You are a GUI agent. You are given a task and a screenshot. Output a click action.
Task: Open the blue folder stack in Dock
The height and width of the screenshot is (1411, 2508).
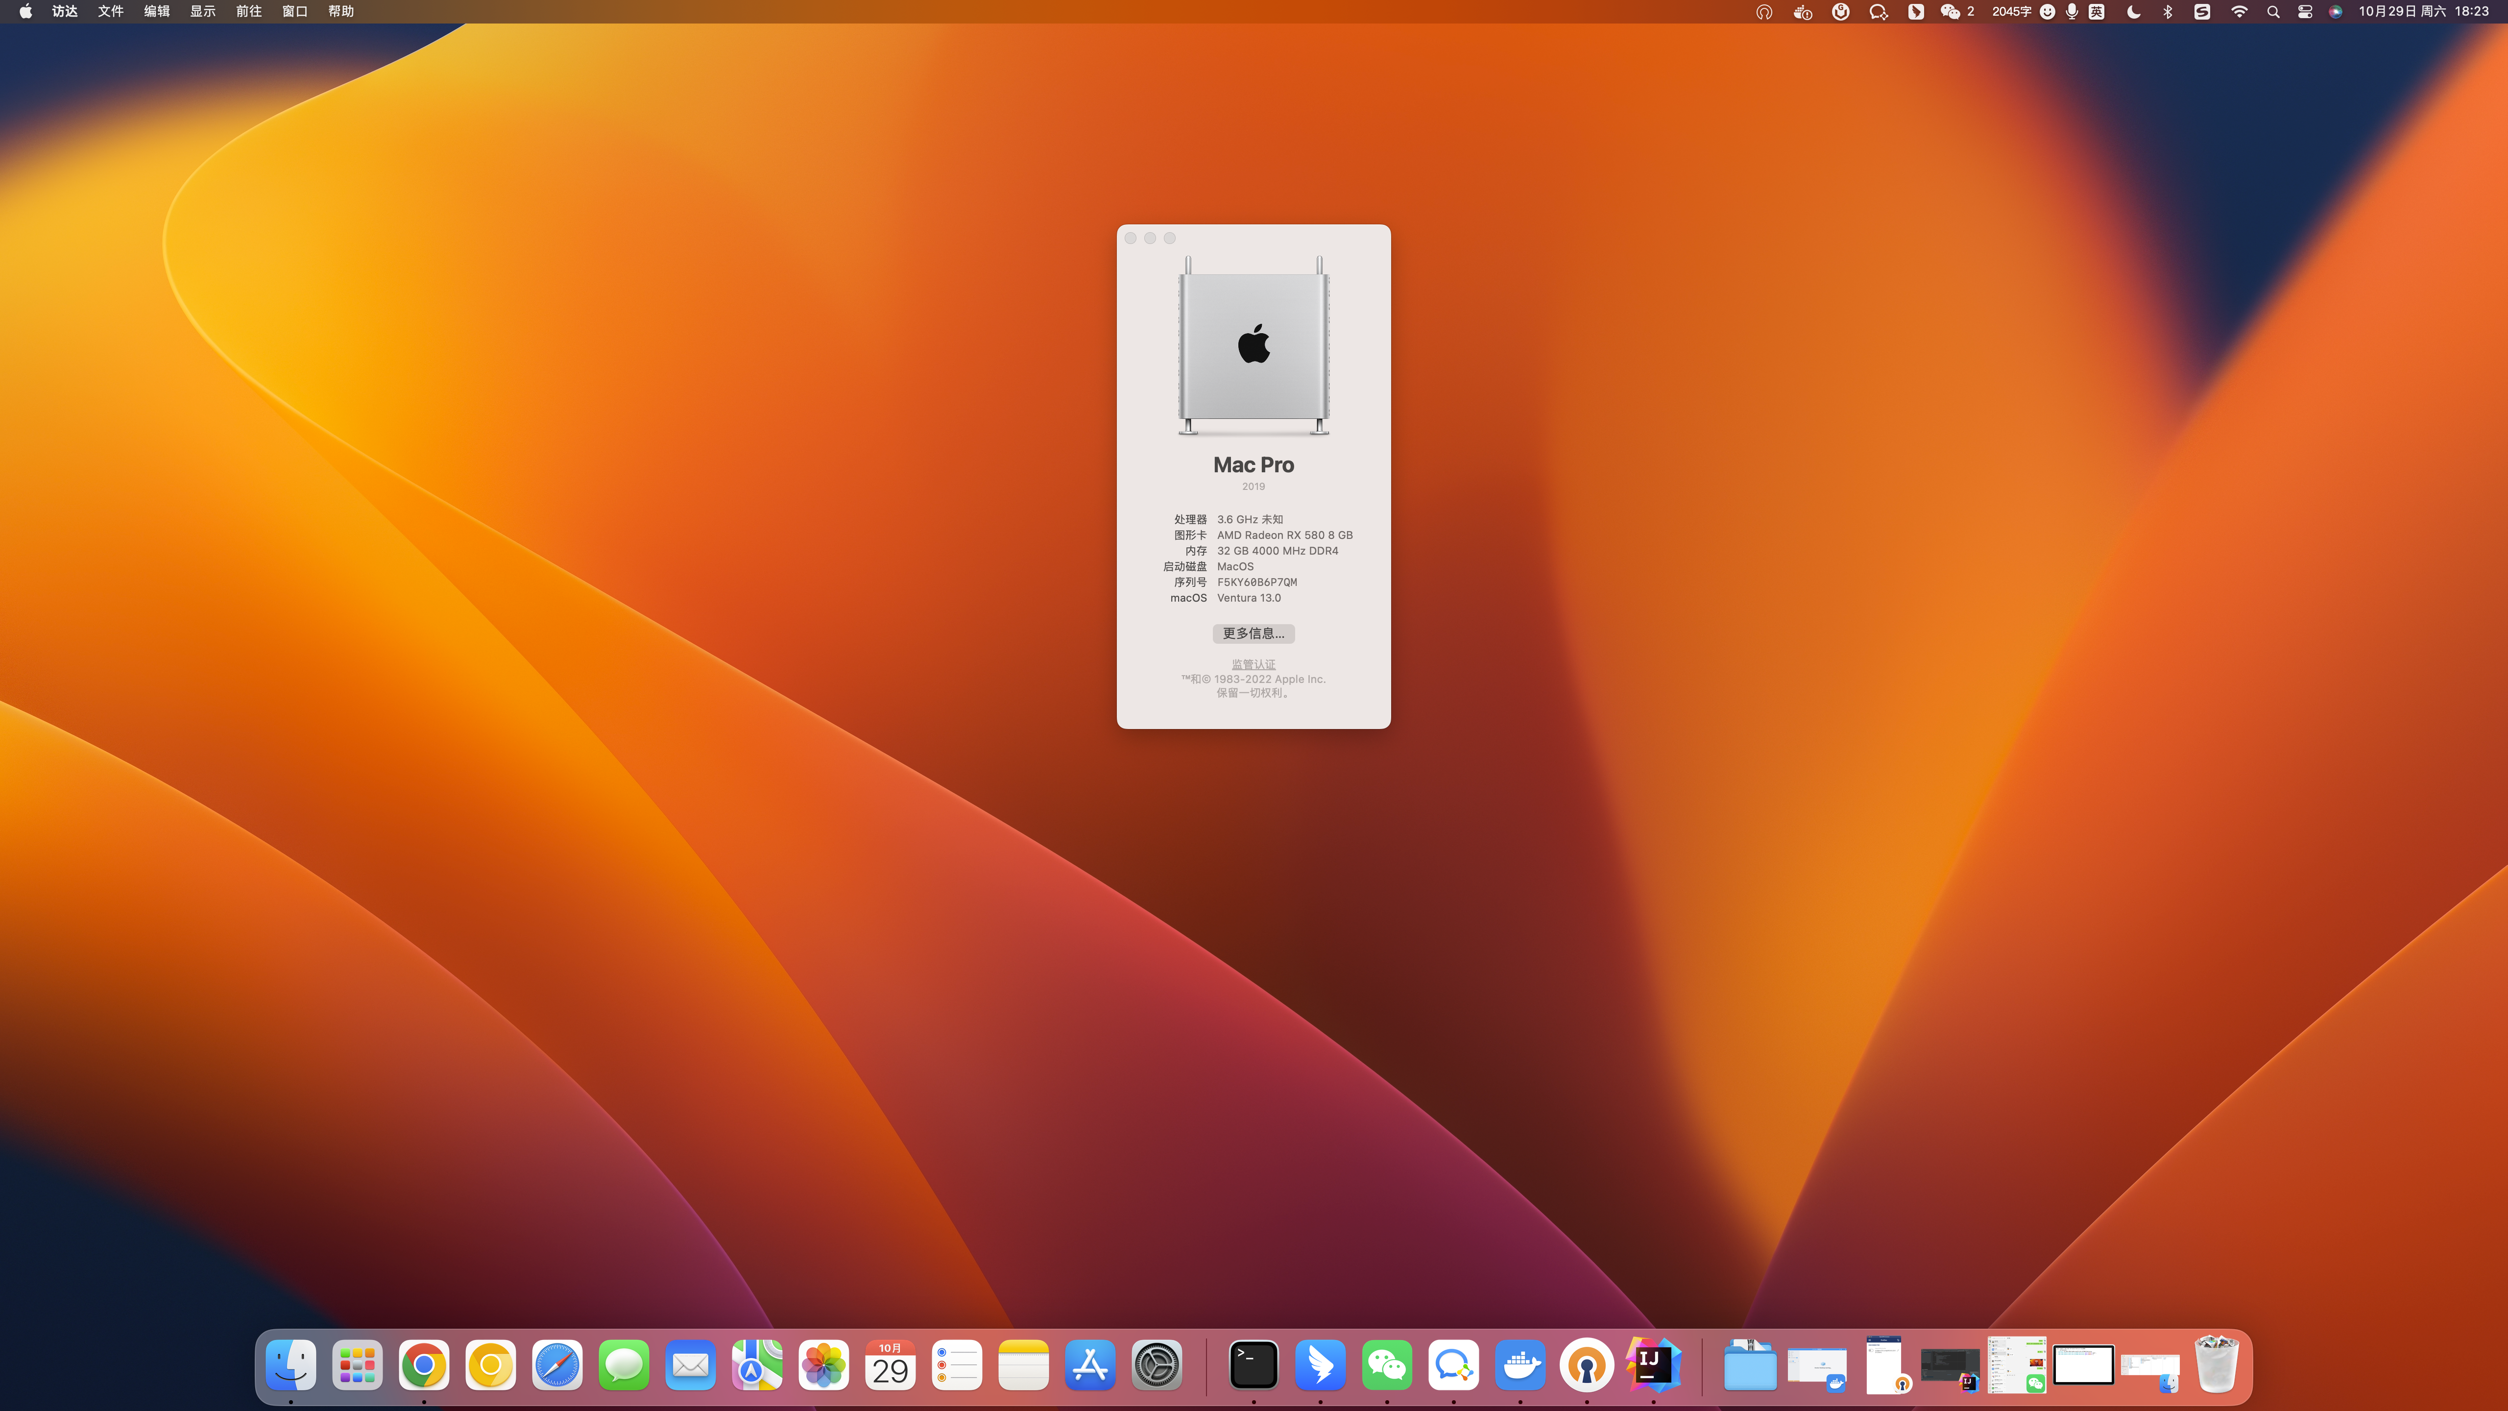point(1750,1365)
